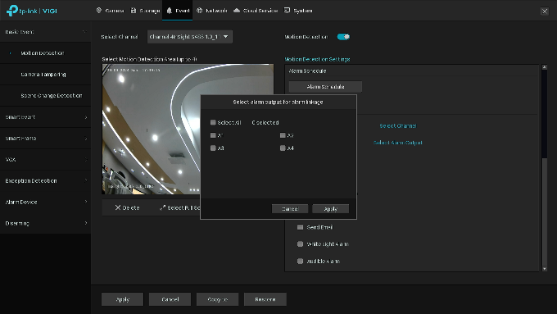Expand the Alarm Device sidebar section

coord(46,202)
